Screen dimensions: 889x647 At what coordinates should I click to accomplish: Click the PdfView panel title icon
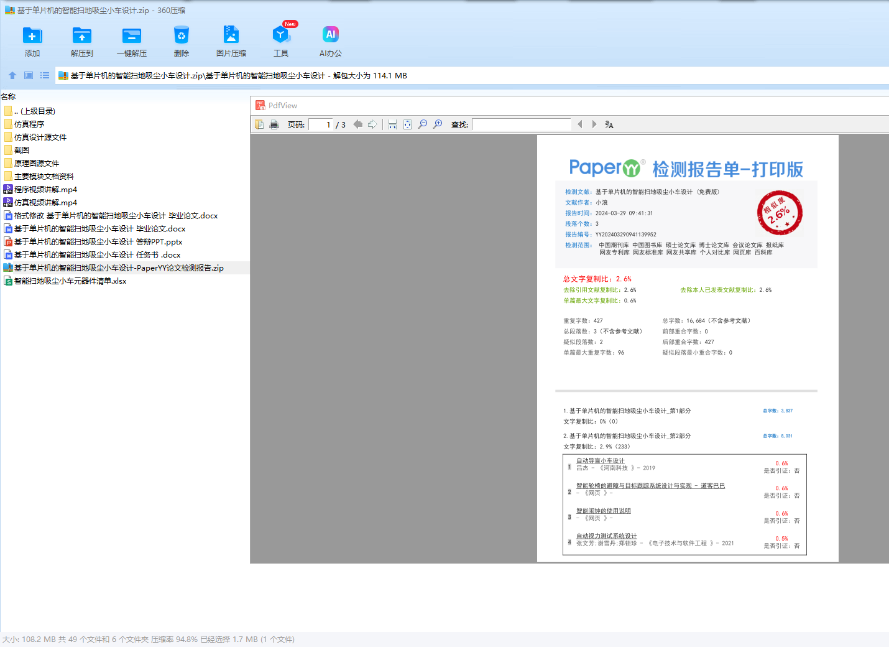260,105
